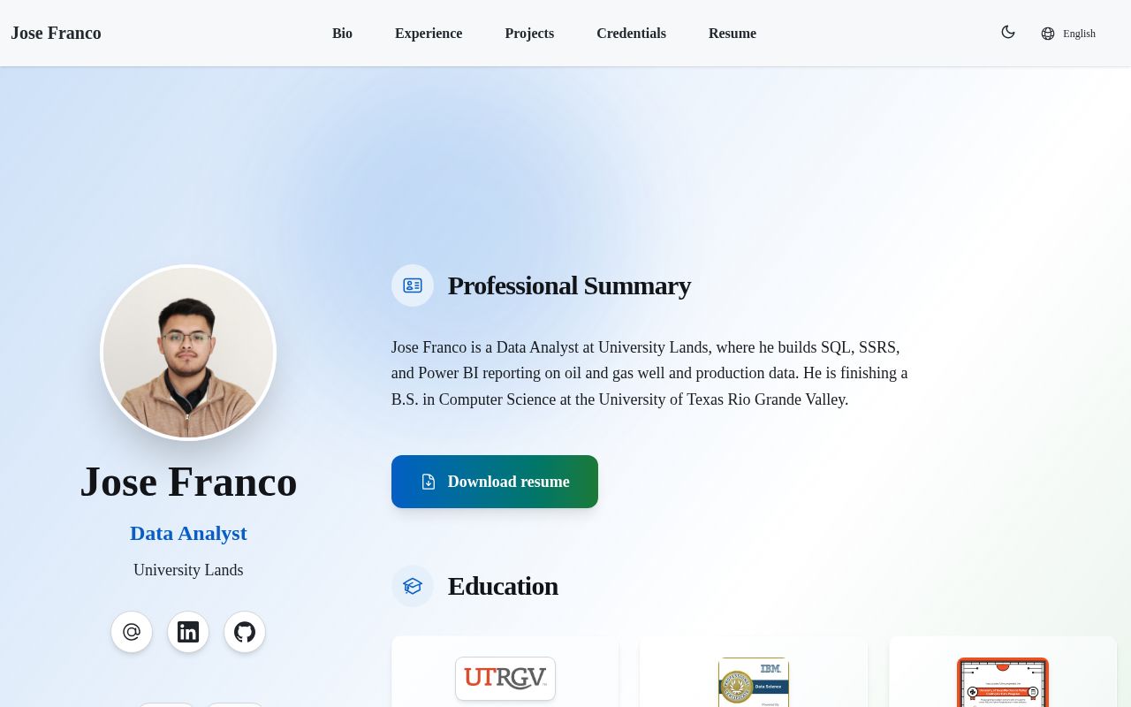1131x707 pixels.
Task: Click the globe icon in the header
Action: coord(1048,34)
